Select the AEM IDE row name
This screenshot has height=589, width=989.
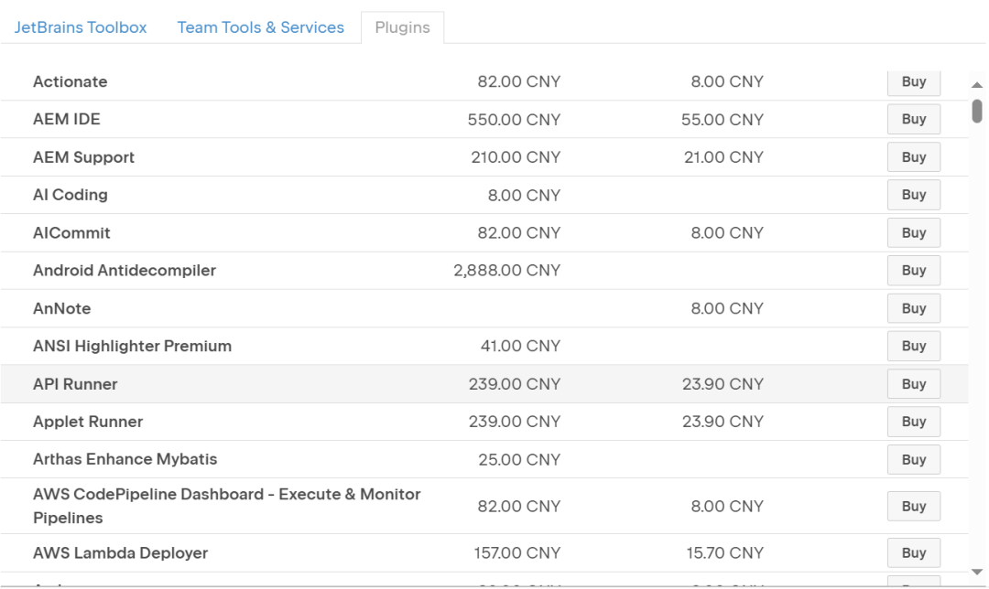point(66,119)
